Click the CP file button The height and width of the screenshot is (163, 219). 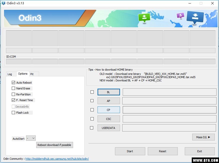(109, 110)
